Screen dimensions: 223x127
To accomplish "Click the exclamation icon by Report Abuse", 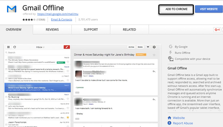I will coord(169,123).
